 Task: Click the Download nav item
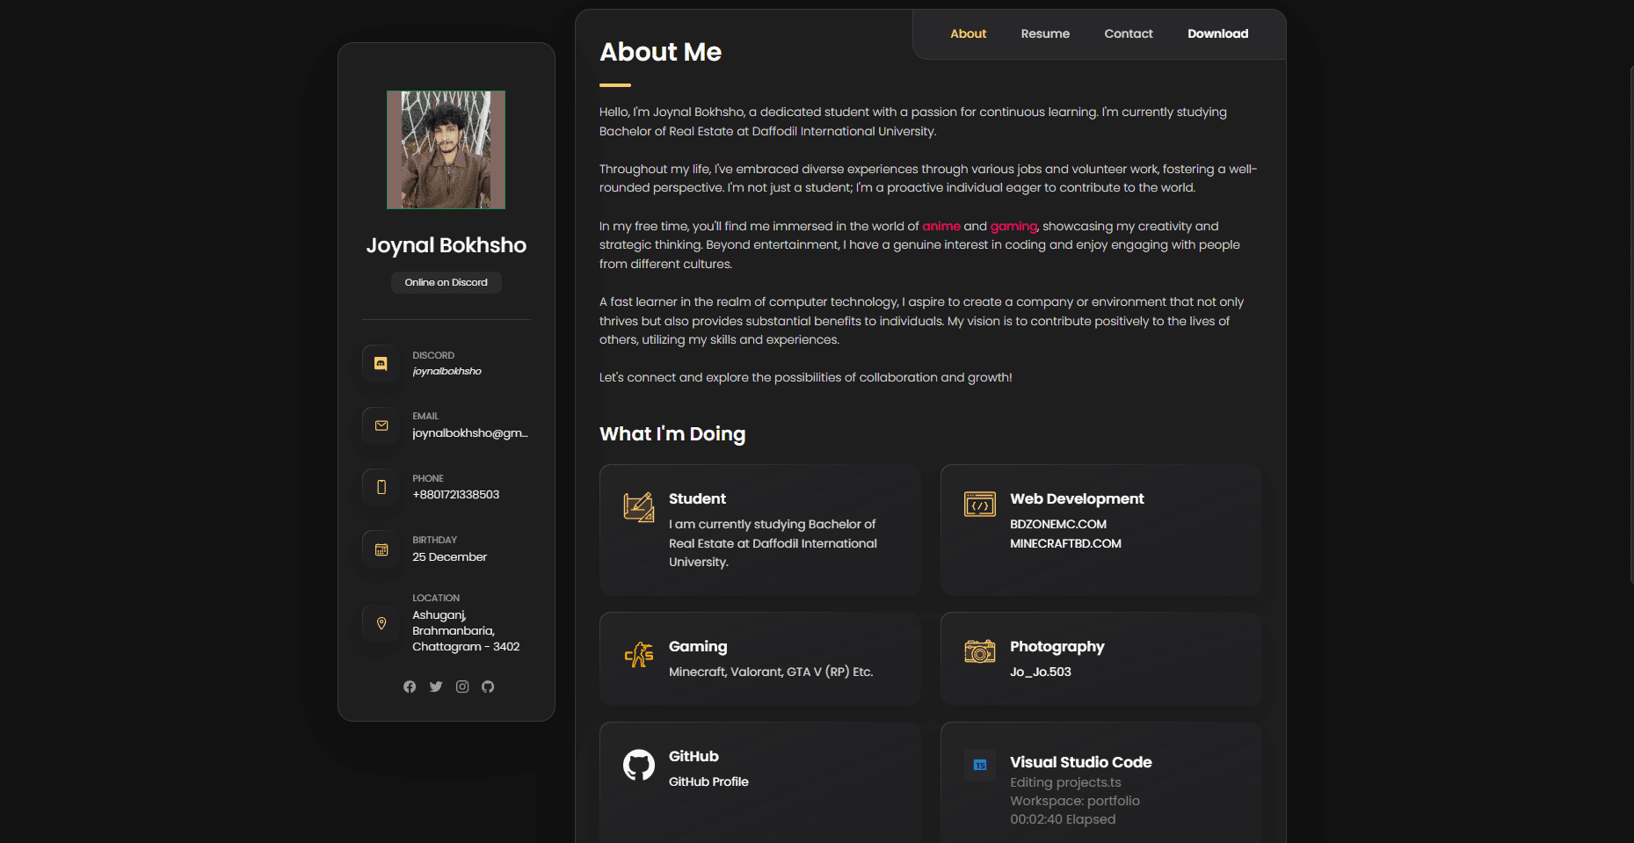click(1217, 34)
